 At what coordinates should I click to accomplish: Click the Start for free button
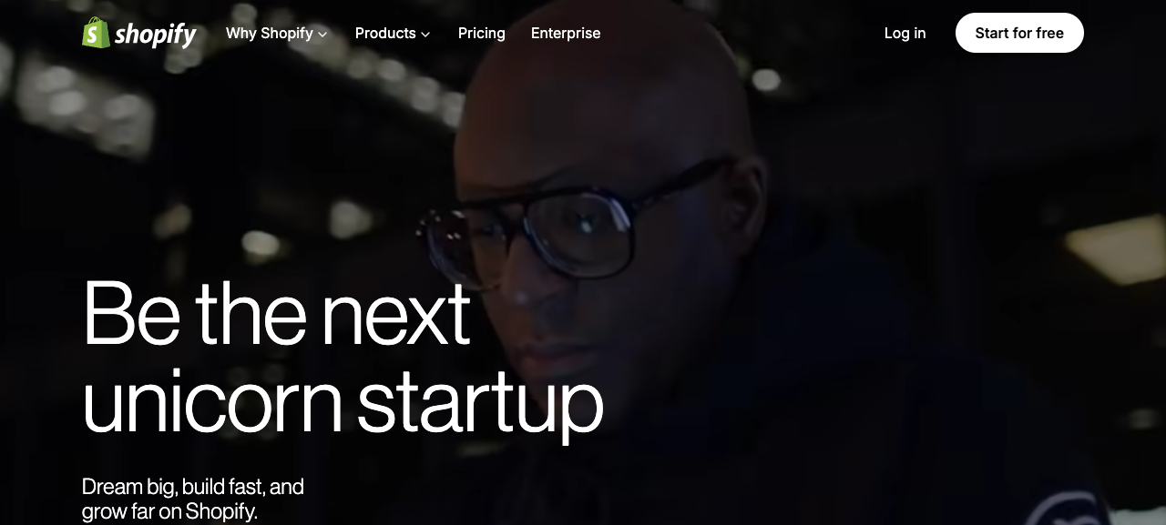1019,33
